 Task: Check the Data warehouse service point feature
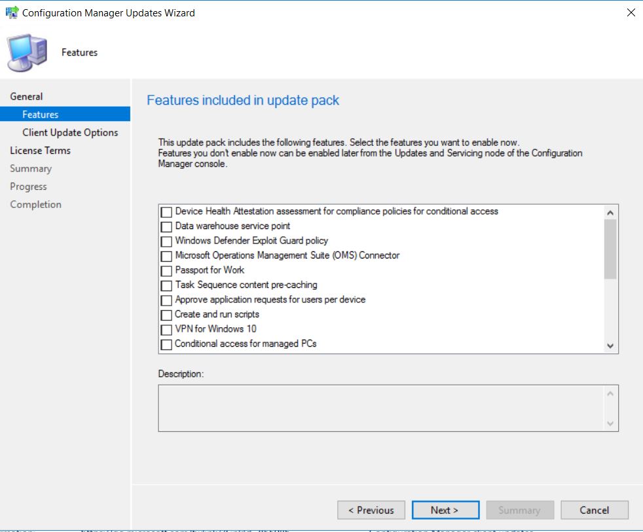click(x=166, y=226)
